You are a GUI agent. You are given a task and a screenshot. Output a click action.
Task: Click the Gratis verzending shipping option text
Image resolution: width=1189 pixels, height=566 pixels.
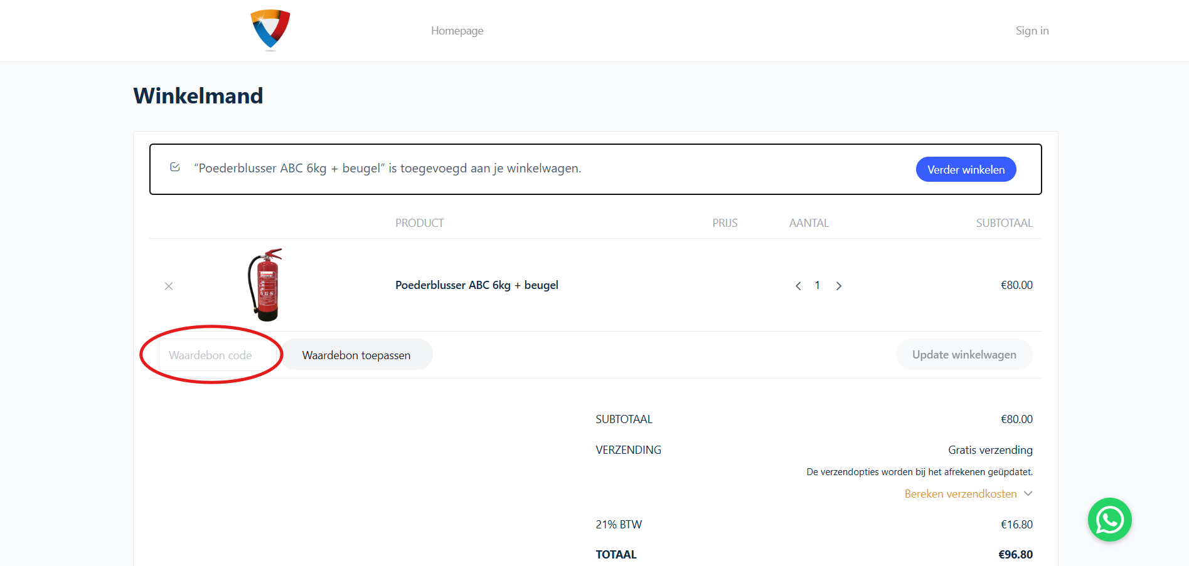[x=989, y=450]
